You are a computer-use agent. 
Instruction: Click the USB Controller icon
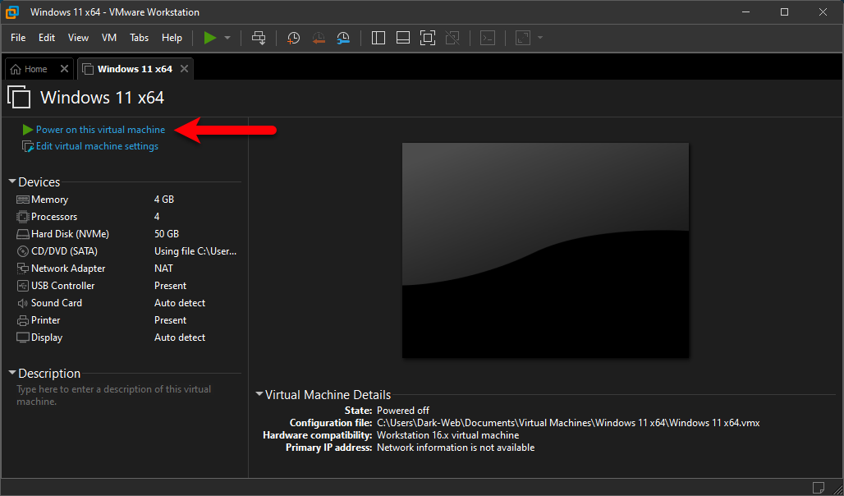[23, 286]
